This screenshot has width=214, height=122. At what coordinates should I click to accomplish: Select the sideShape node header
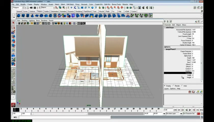click(x=170, y=27)
